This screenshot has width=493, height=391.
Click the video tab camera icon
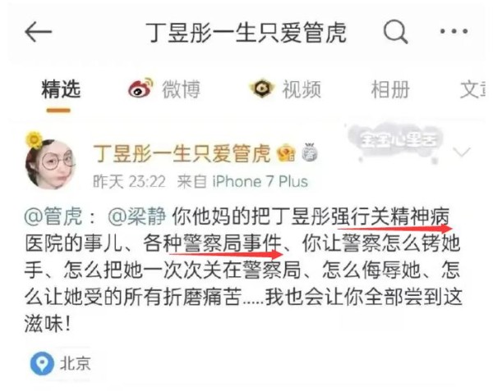click(x=261, y=89)
